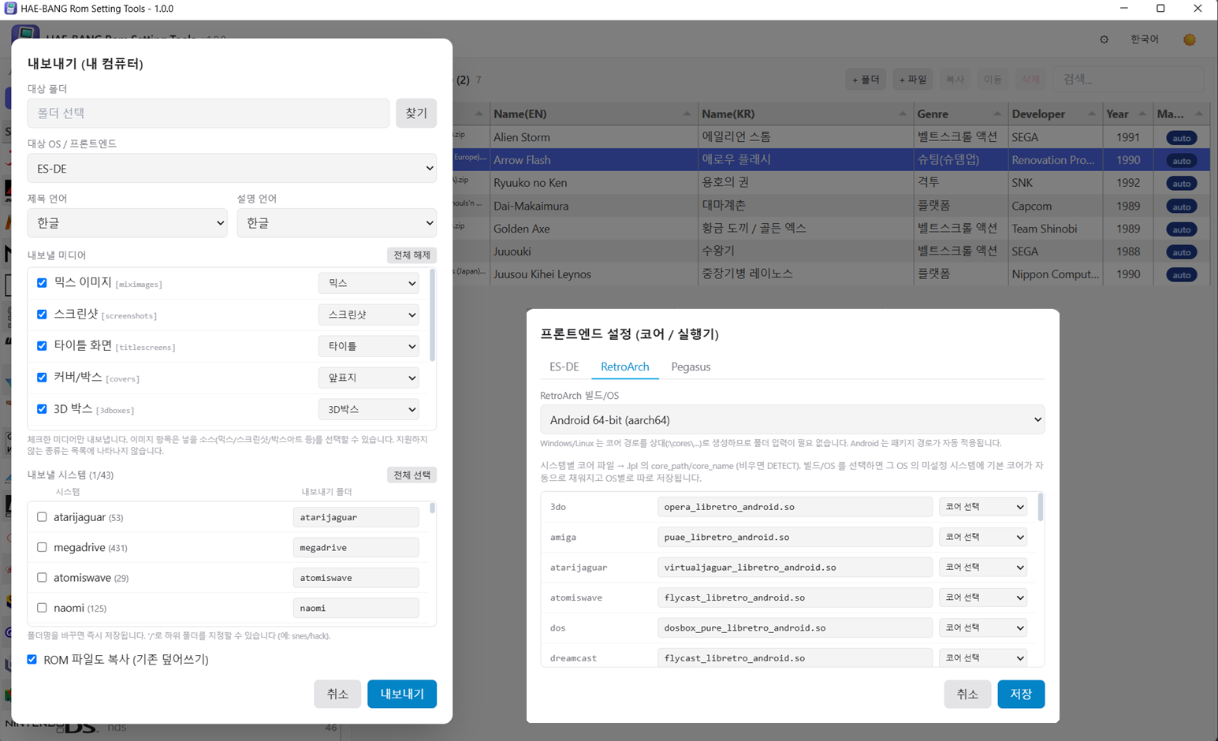The height and width of the screenshot is (741, 1218).
Task: Open 코어 선택 dropdown for 3do
Action: coord(983,507)
